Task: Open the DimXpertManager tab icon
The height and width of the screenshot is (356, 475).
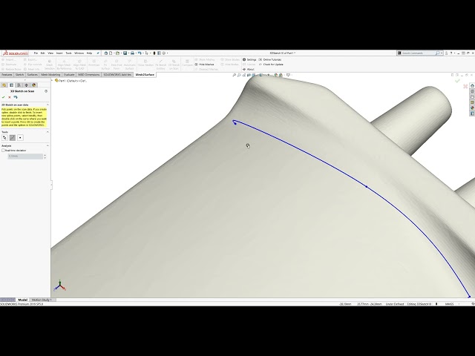Action: click(x=27, y=85)
